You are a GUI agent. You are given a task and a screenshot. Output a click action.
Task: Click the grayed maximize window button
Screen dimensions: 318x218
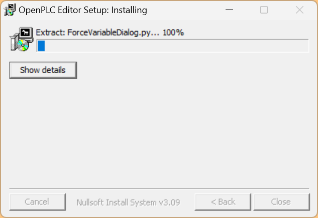(x=264, y=10)
